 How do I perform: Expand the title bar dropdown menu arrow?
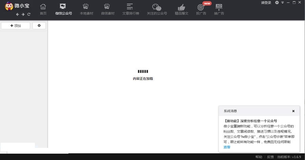pyautogui.click(x=282, y=2)
